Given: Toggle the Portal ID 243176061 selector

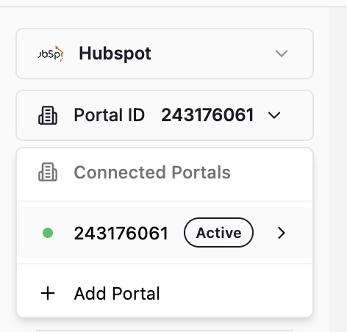Looking at the screenshot, I should (x=165, y=115).
